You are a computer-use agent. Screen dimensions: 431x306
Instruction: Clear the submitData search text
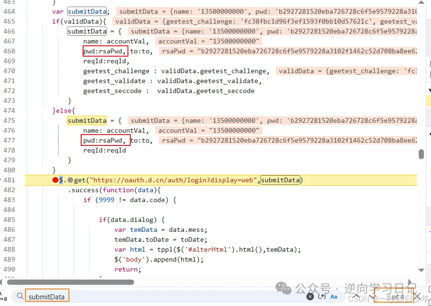[310, 297]
